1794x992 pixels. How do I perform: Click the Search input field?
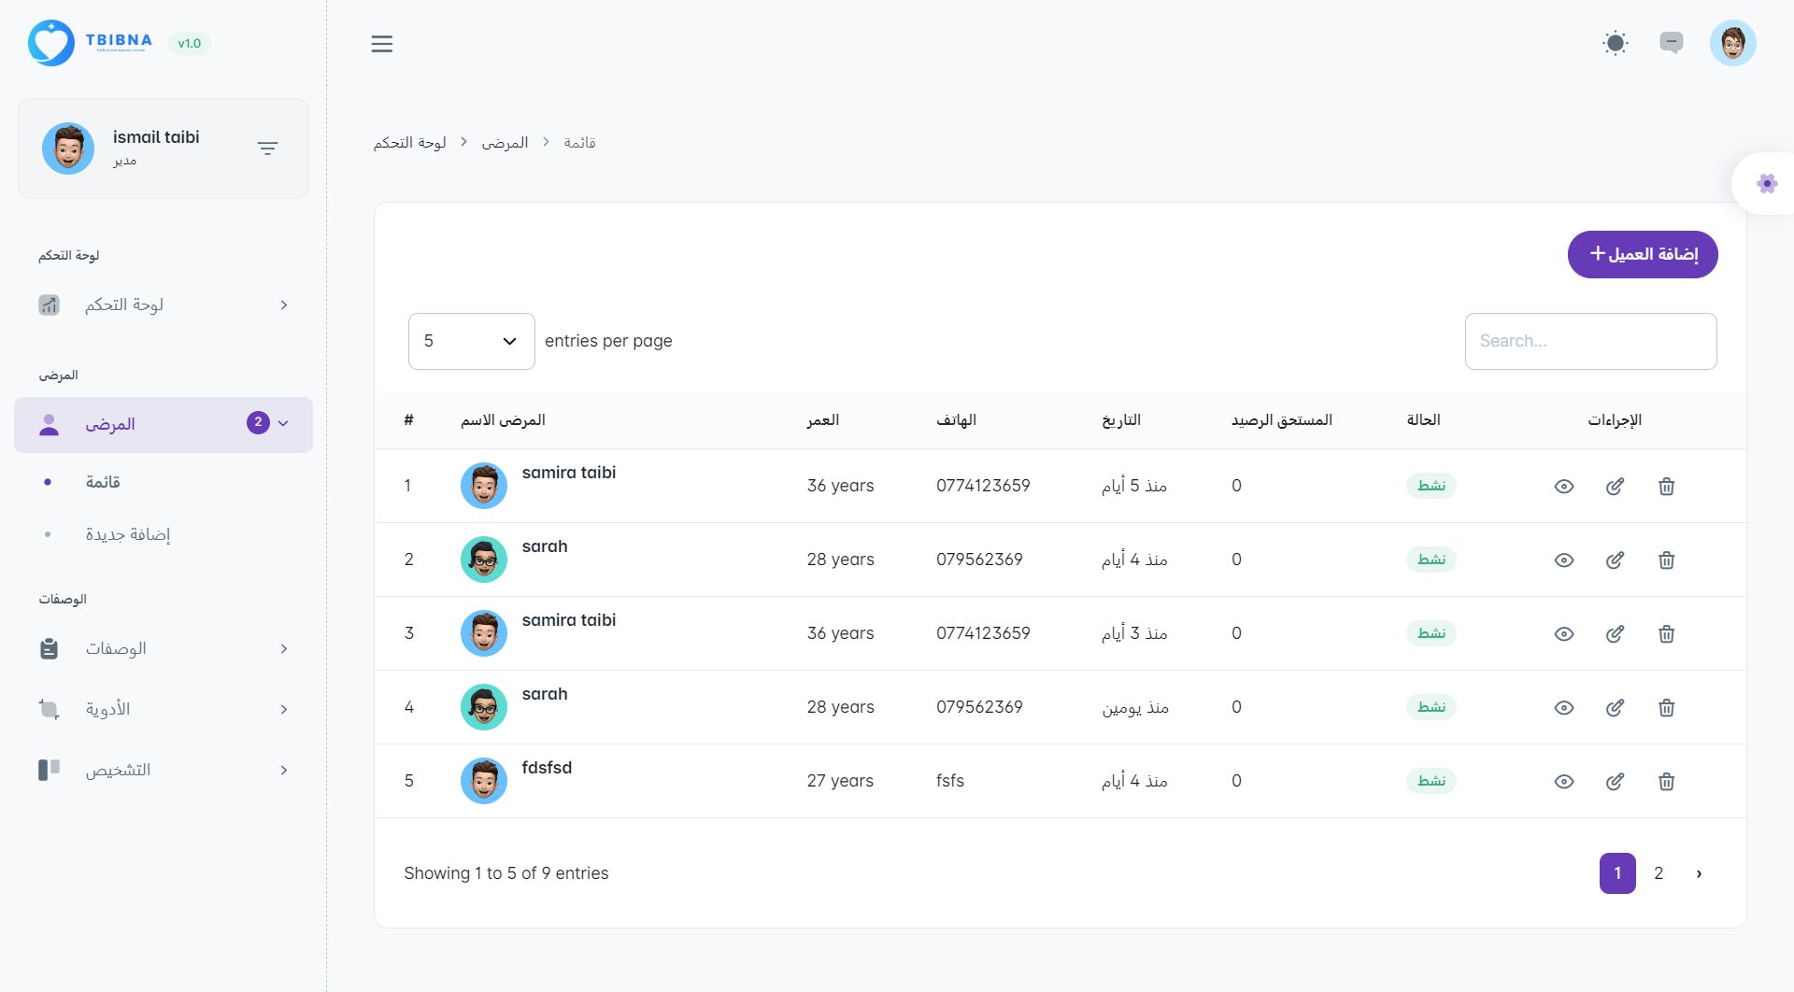(x=1590, y=341)
